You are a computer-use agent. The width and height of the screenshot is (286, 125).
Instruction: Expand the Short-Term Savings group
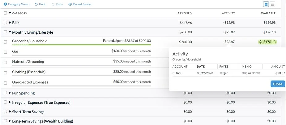tap(10, 112)
